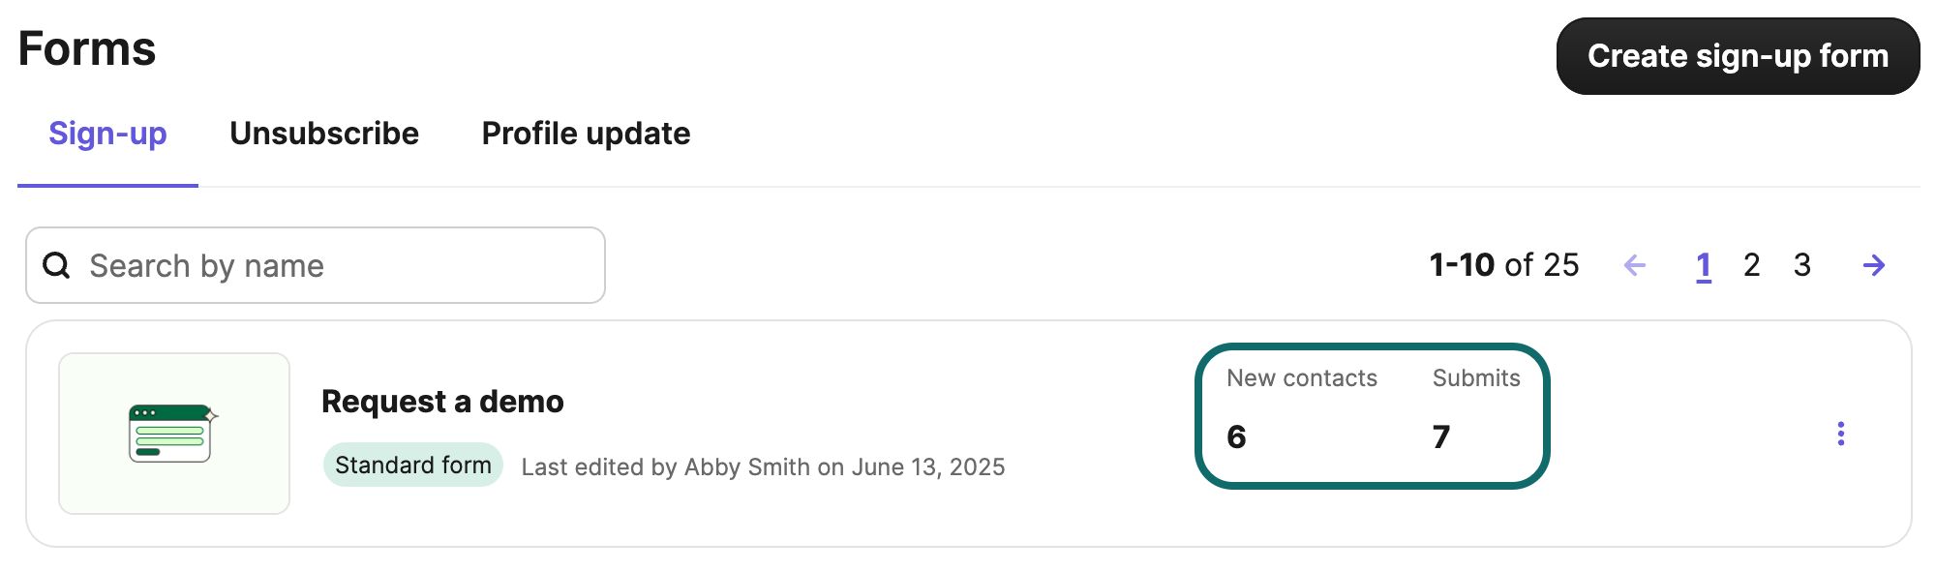Jump to page 2 of forms
The image size is (1936, 571).
[x=1752, y=265]
